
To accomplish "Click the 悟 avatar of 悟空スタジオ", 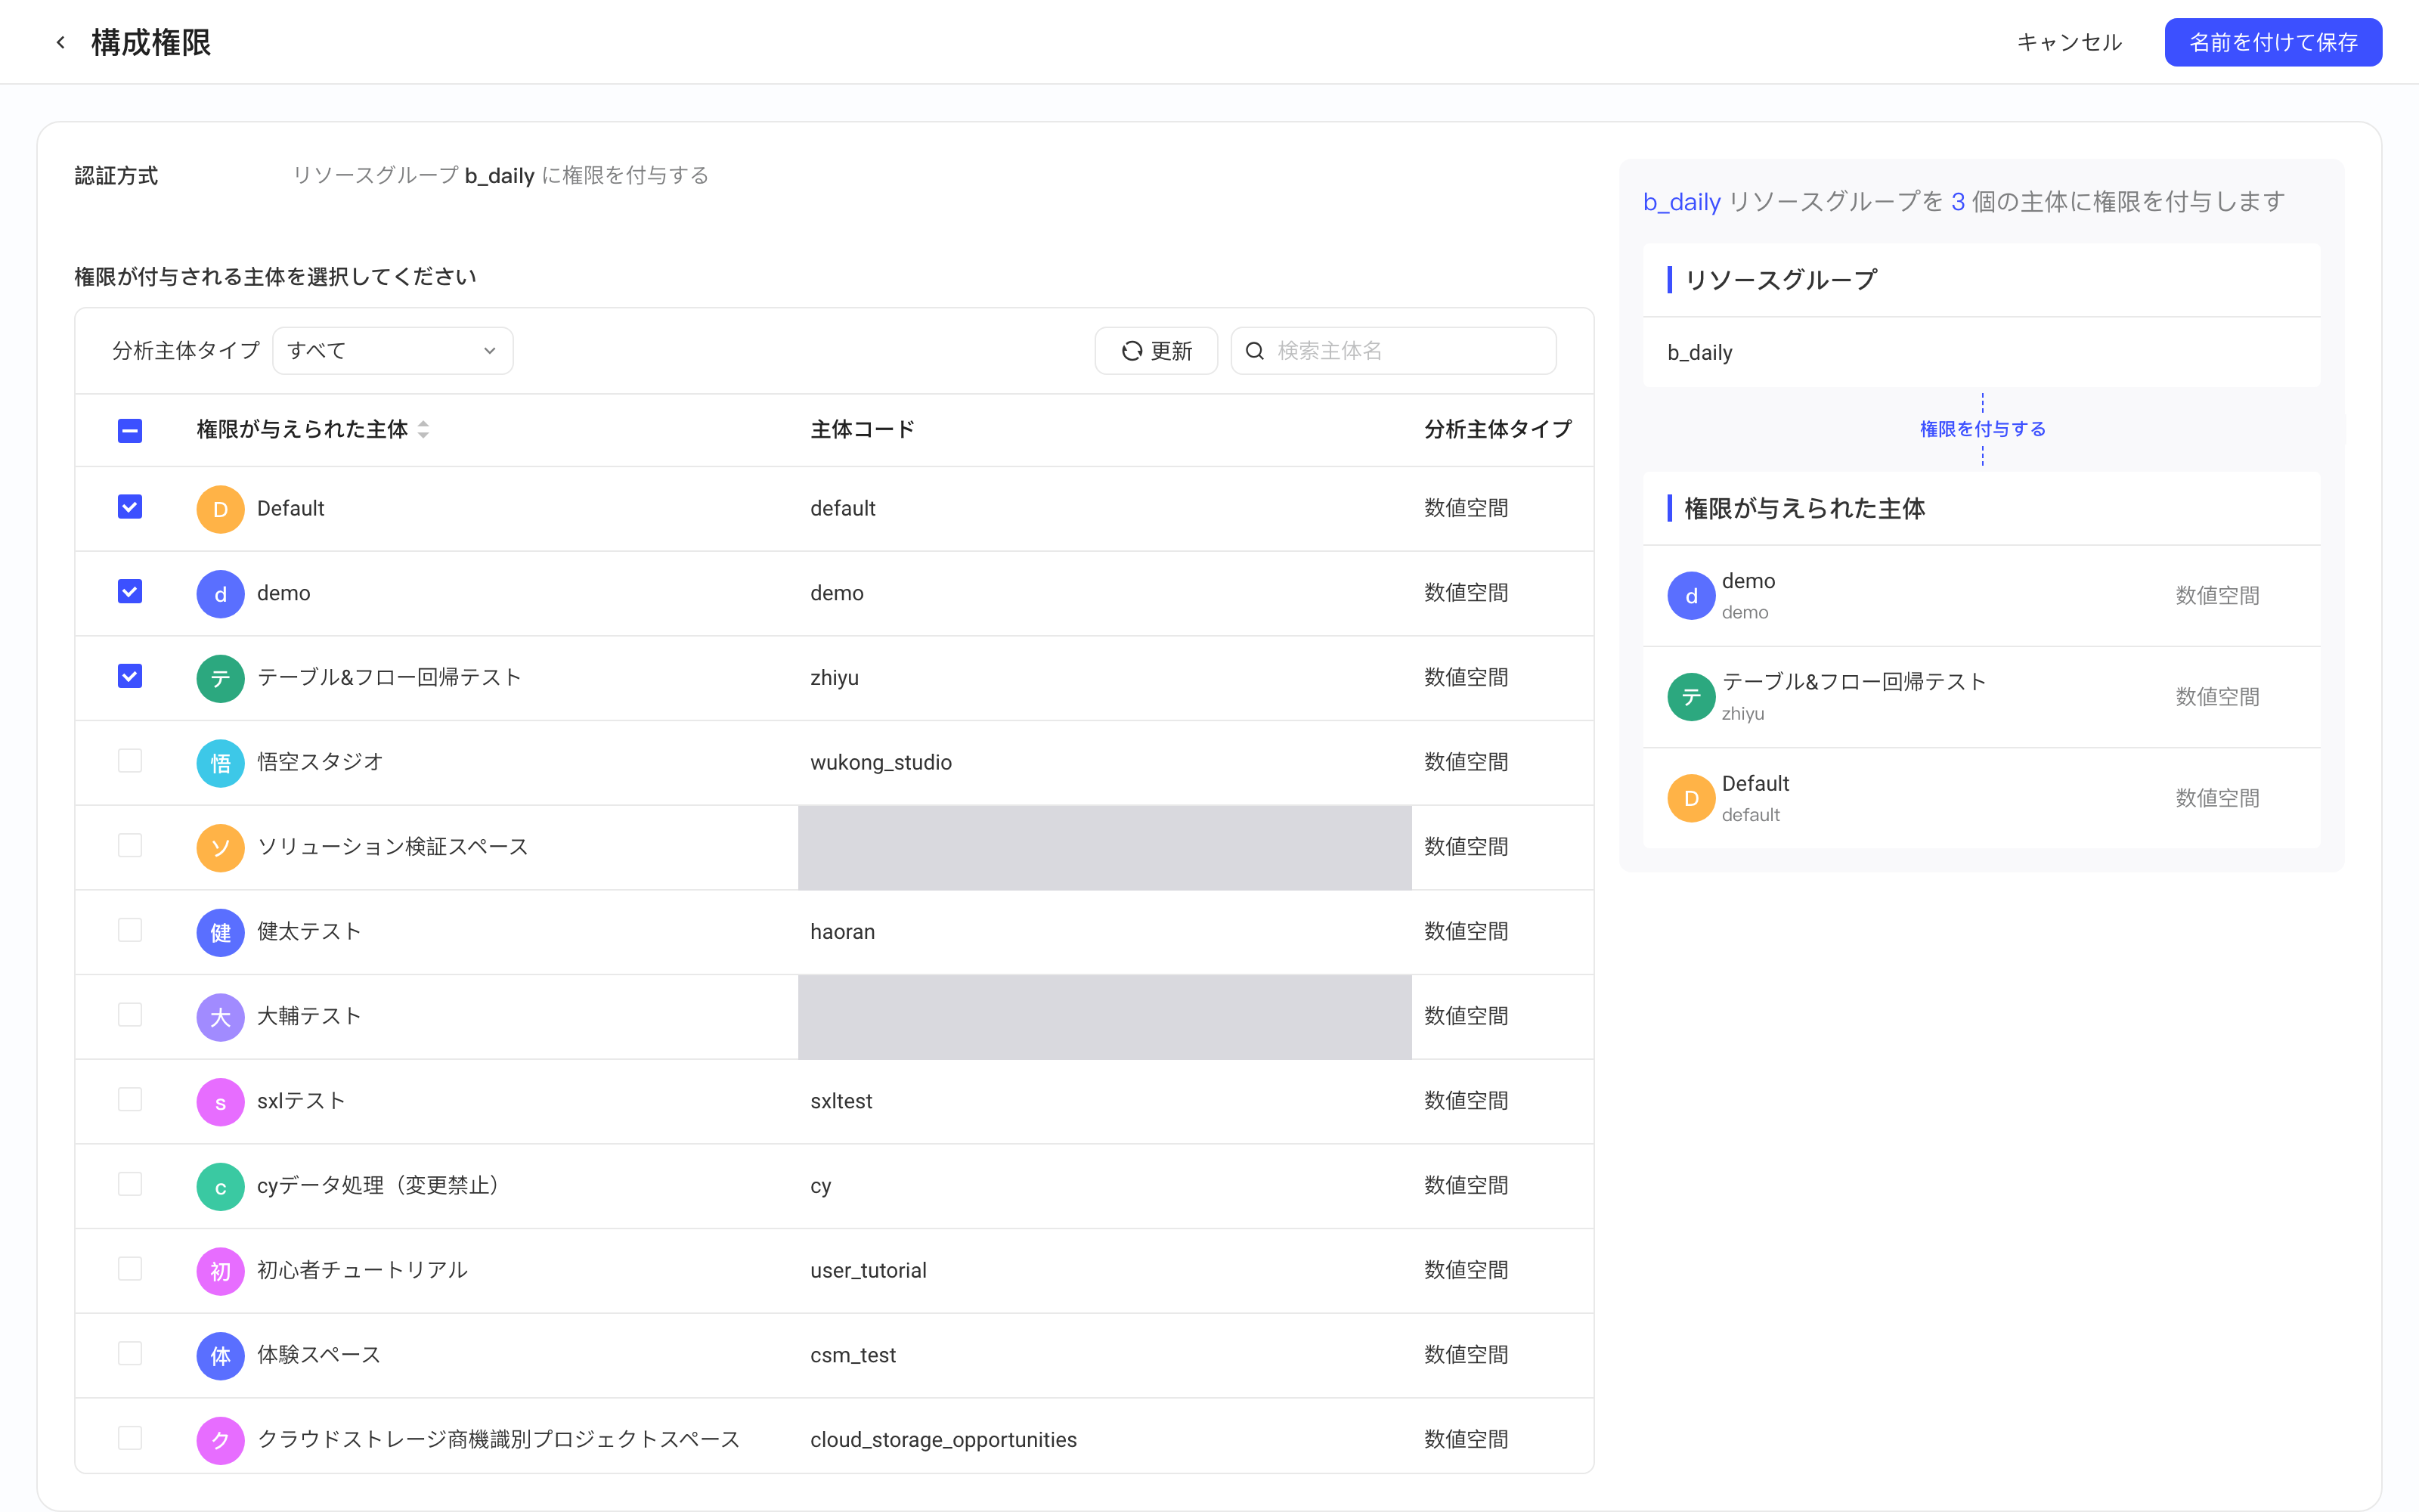I will click(x=221, y=763).
